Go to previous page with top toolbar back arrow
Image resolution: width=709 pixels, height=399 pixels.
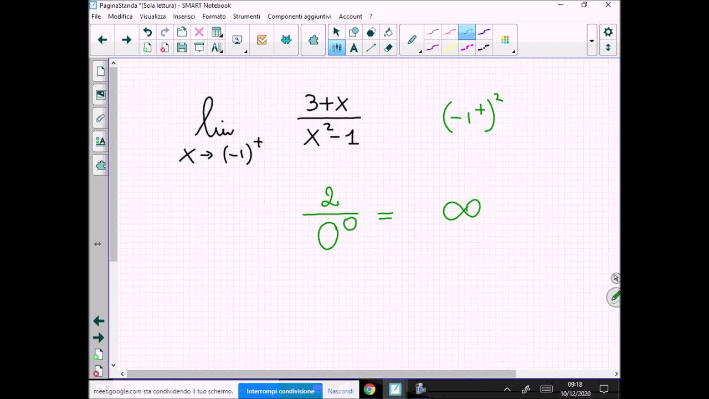coord(102,39)
